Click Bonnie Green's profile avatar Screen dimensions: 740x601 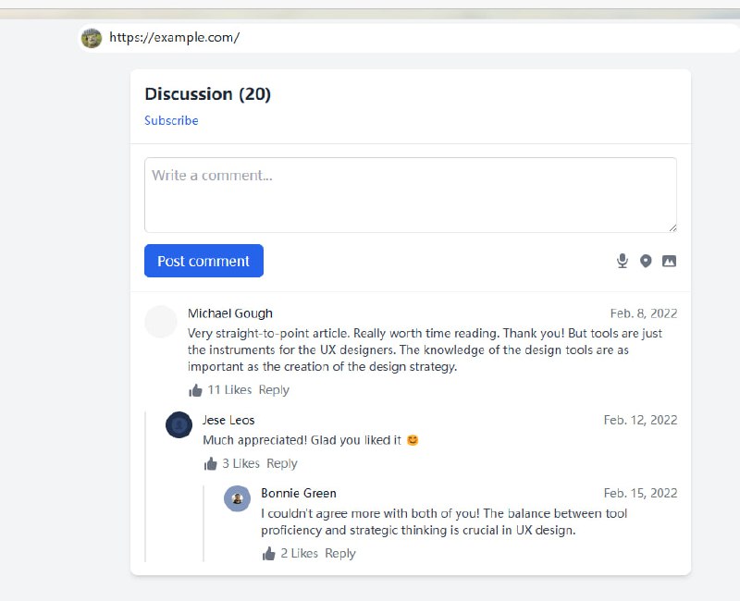(237, 498)
